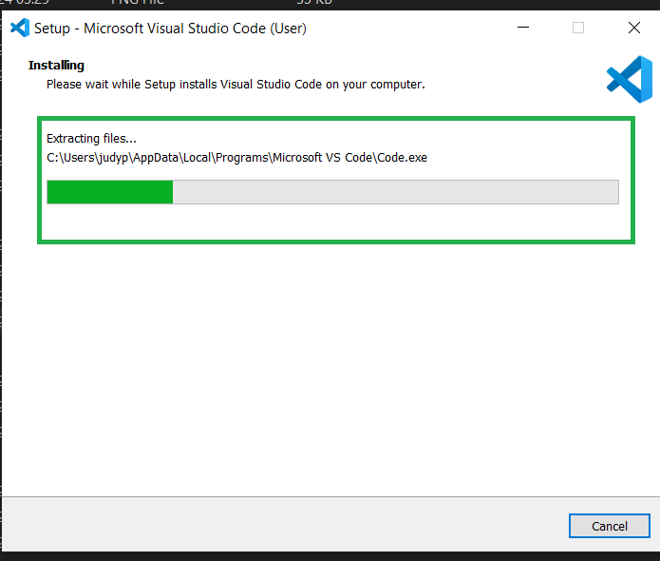660x561 pixels.
Task: Minimize the Setup window
Action: [523, 28]
